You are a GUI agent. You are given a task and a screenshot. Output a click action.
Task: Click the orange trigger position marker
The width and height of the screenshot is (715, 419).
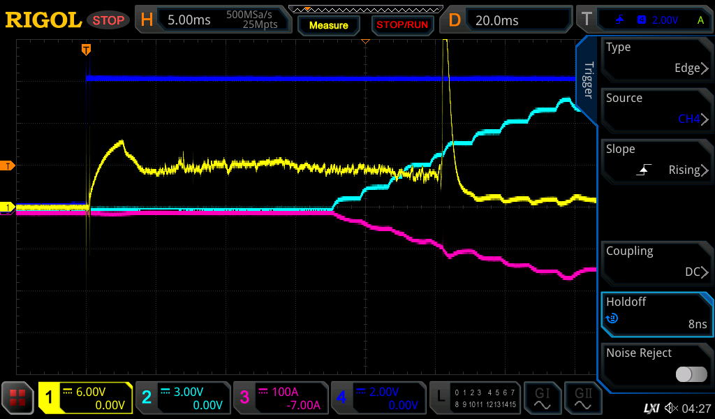click(86, 49)
